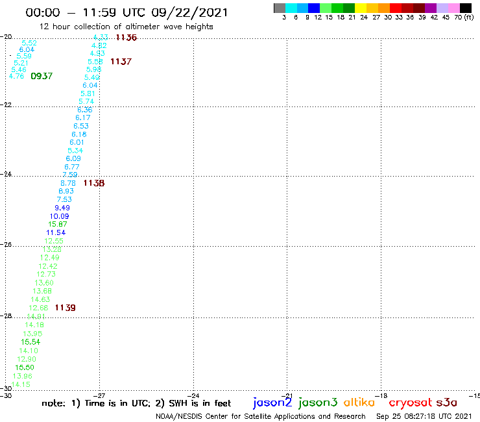The height and width of the screenshot is (422, 480).
Task: Select the wave height value 8.93
Action: [x=66, y=191]
